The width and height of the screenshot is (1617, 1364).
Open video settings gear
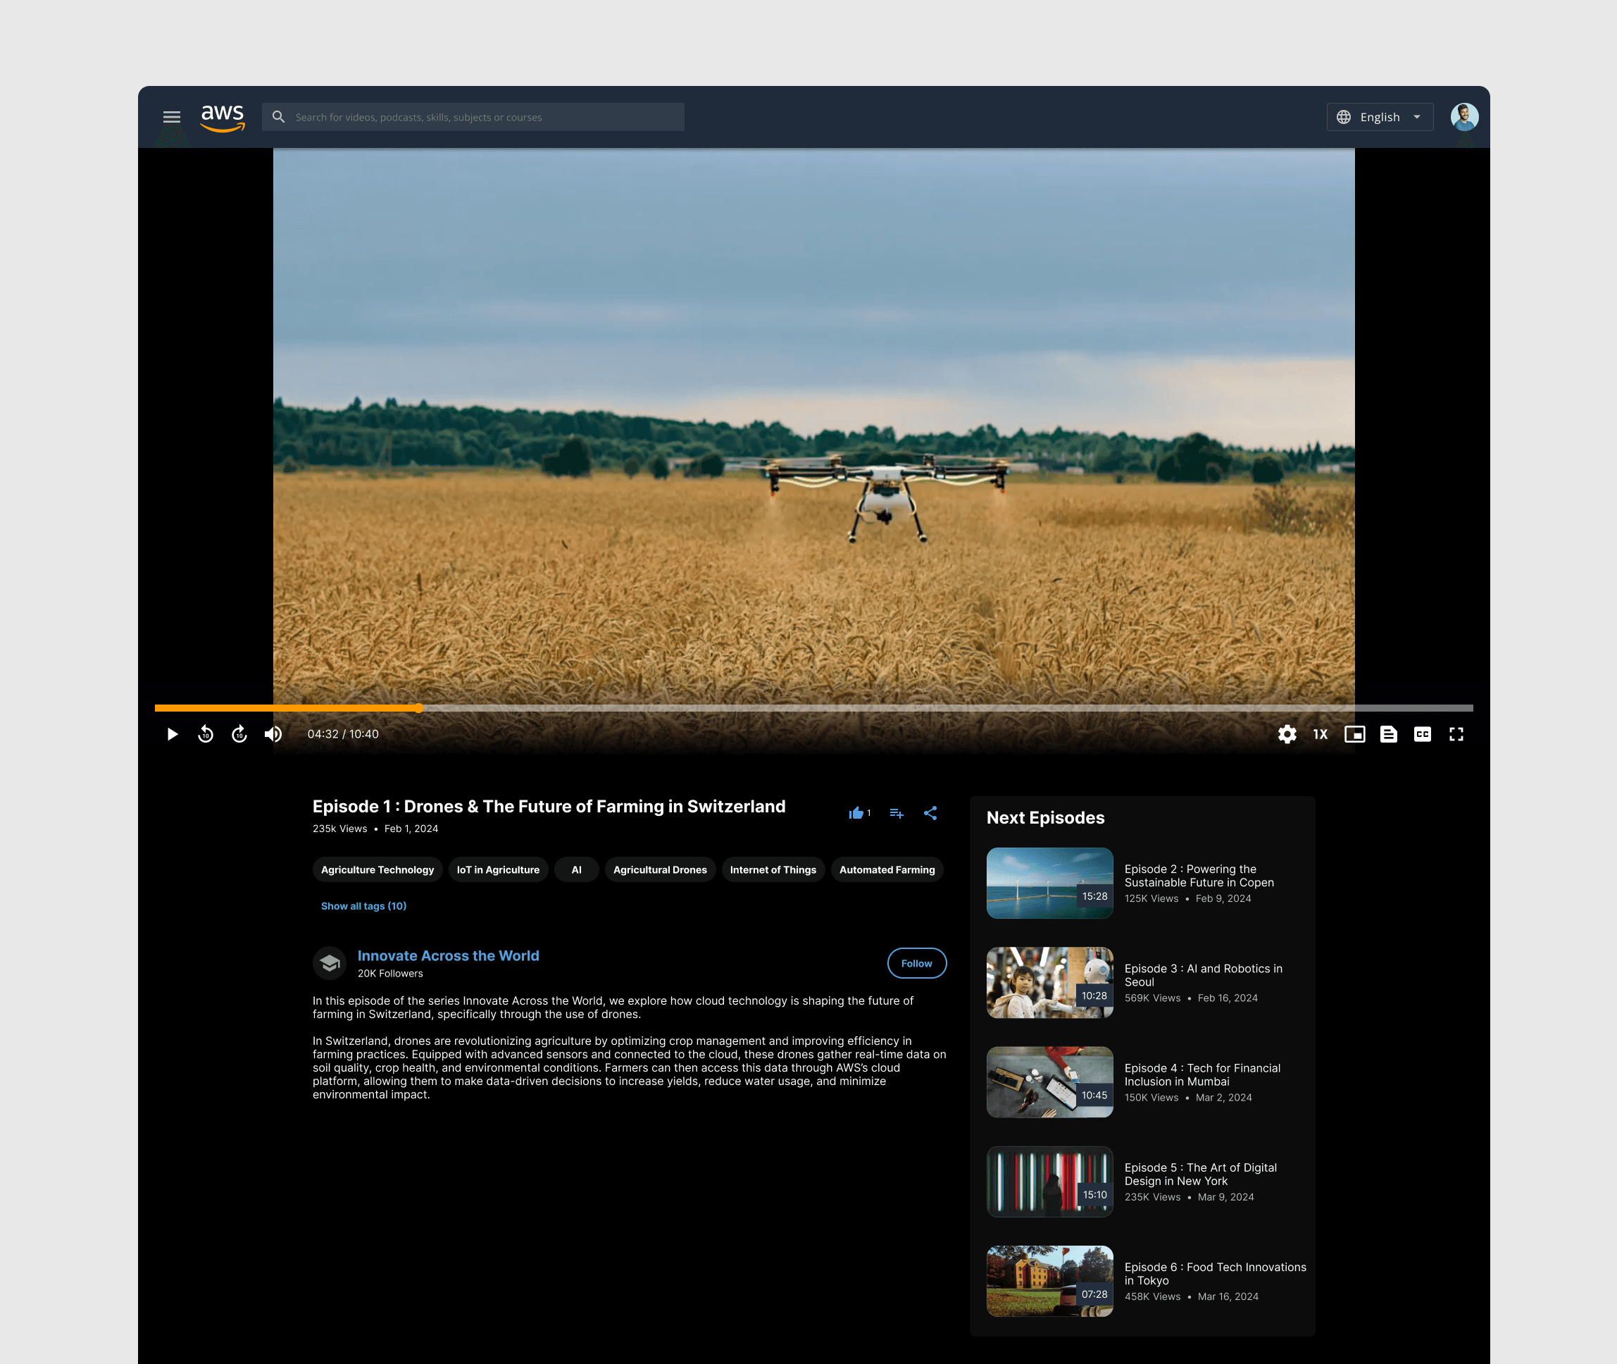[1287, 734]
